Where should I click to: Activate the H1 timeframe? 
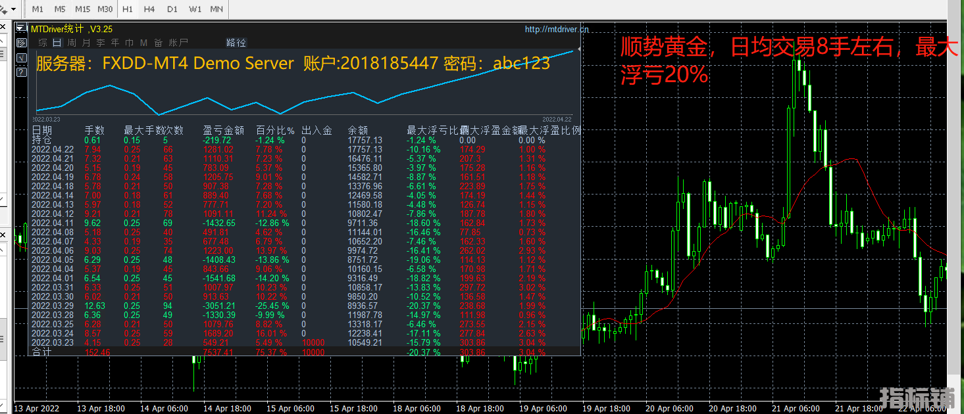tap(127, 9)
